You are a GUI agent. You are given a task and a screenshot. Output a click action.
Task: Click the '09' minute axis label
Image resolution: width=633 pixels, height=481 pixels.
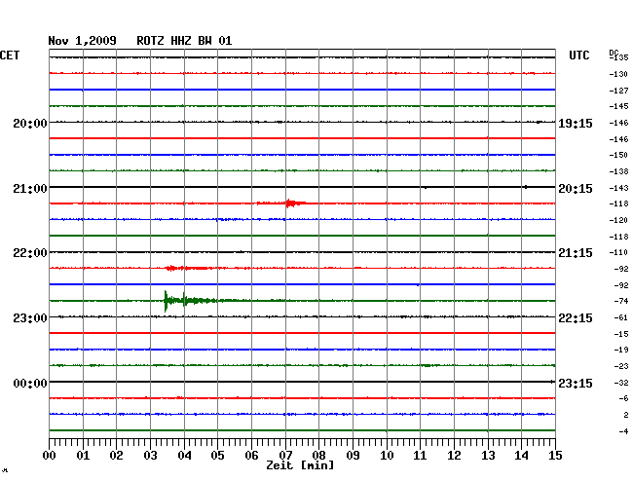(x=353, y=455)
